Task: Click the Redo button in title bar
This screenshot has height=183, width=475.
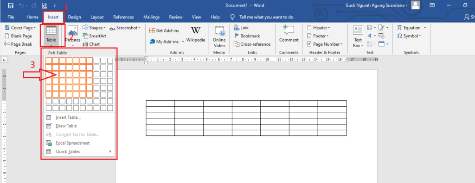Action: pyautogui.click(x=34, y=6)
